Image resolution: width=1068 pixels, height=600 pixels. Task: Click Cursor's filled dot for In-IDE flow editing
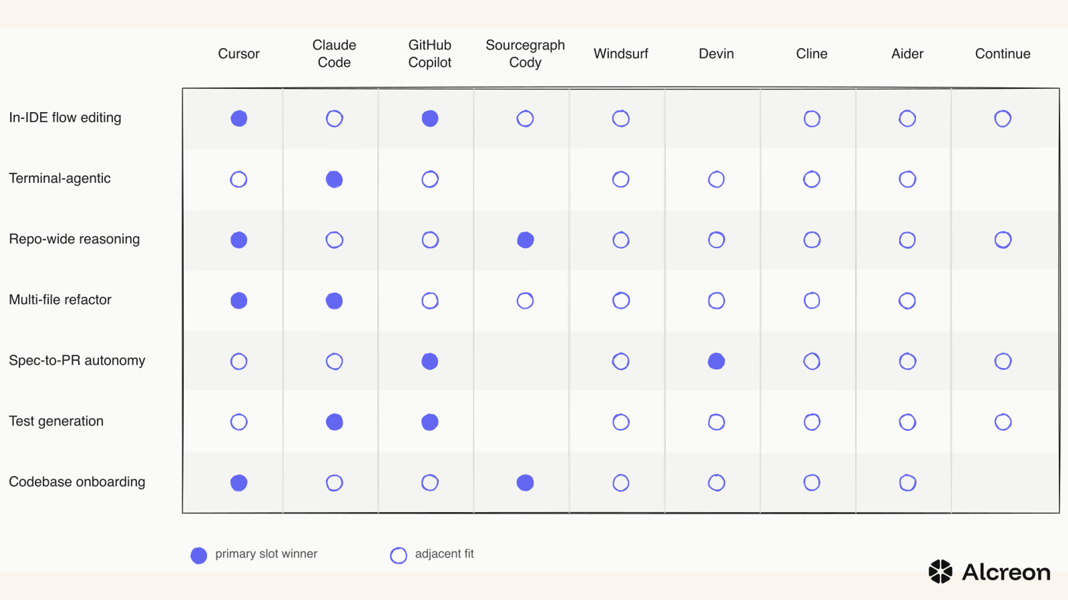coord(239,118)
